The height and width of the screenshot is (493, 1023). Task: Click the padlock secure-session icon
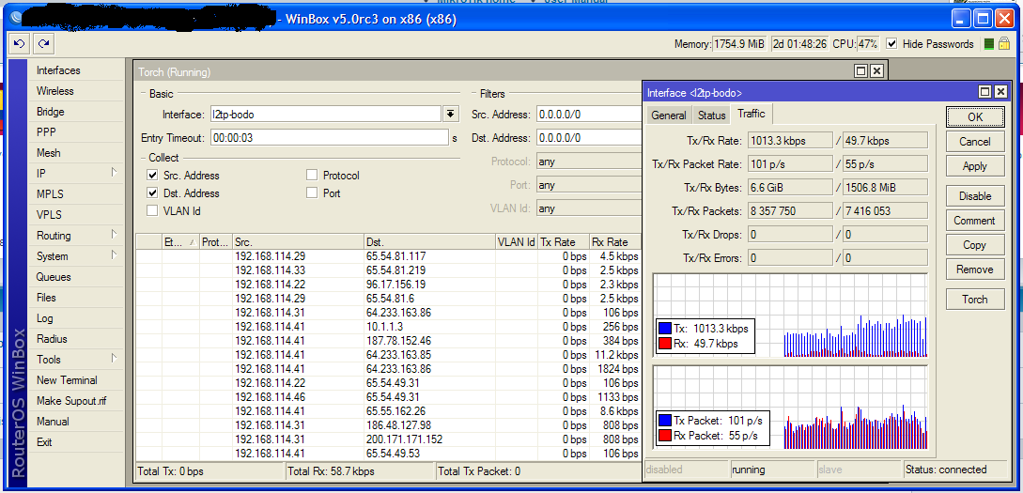[x=1005, y=44]
